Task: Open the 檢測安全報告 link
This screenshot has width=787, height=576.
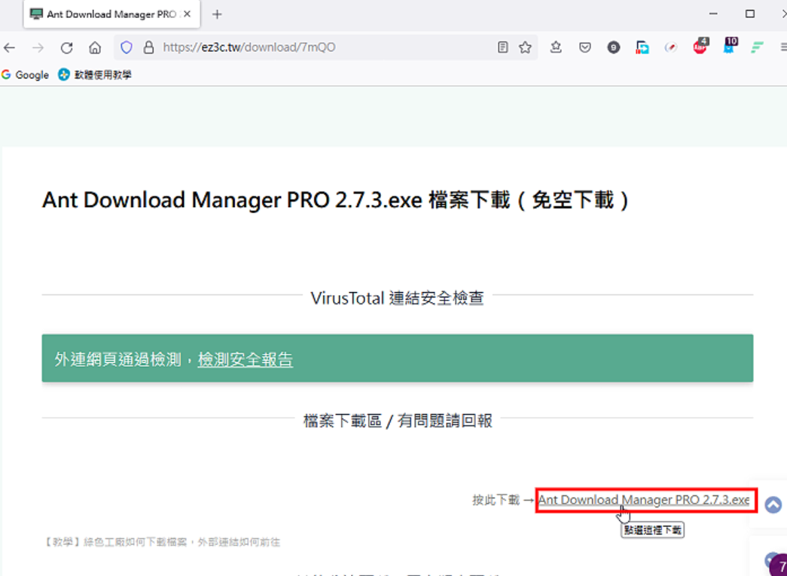Action: click(x=246, y=359)
